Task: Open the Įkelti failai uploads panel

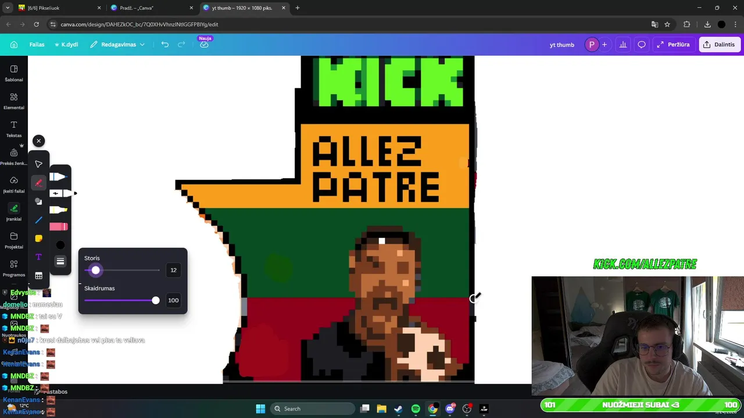Action: (x=14, y=185)
